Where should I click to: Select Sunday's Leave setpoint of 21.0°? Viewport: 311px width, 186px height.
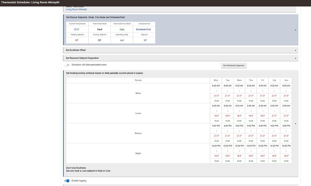(286, 116)
